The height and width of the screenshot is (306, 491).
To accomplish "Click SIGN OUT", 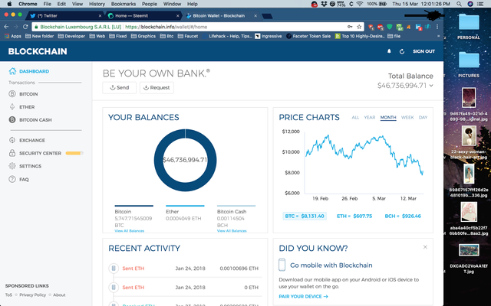I will tap(423, 51).
